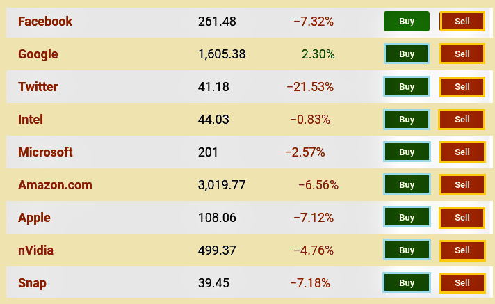Viewport: 495px width, 304px height.
Task: Buy Amazon.com shares
Action: pos(407,184)
